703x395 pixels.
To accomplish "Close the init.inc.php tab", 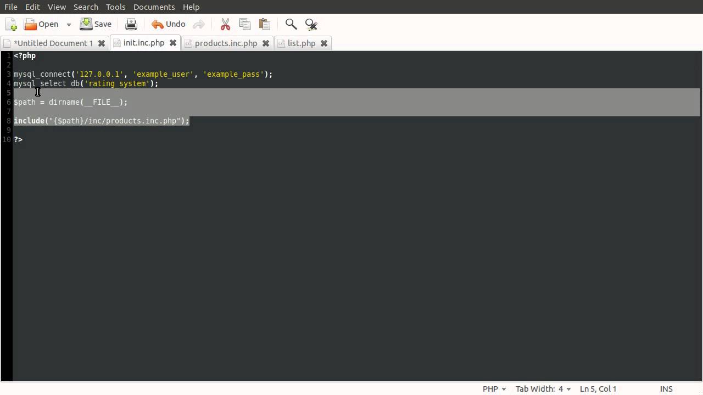I will 173,43.
